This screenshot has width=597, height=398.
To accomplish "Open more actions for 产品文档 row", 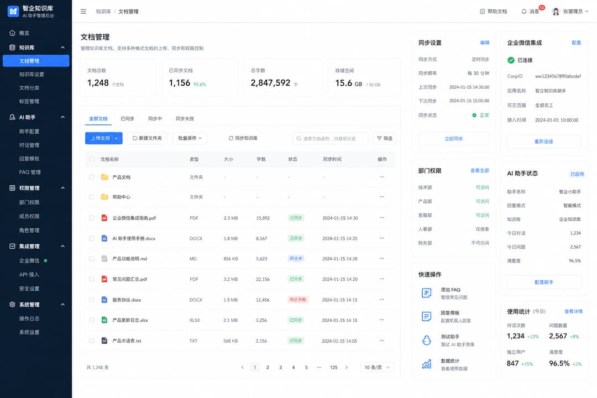I will click(x=382, y=177).
